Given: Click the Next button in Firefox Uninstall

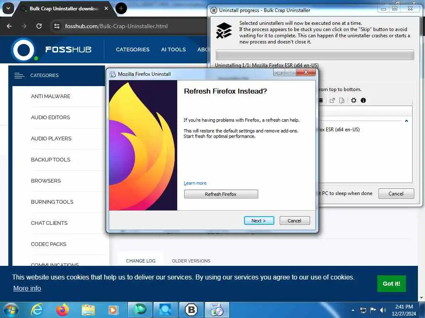Looking at the screenshot, I should pyautogui.click(x=259, y=221).
